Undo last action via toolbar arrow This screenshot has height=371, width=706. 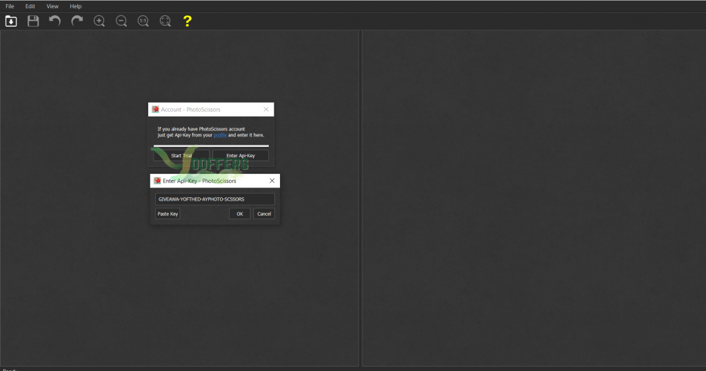[55, 21]
